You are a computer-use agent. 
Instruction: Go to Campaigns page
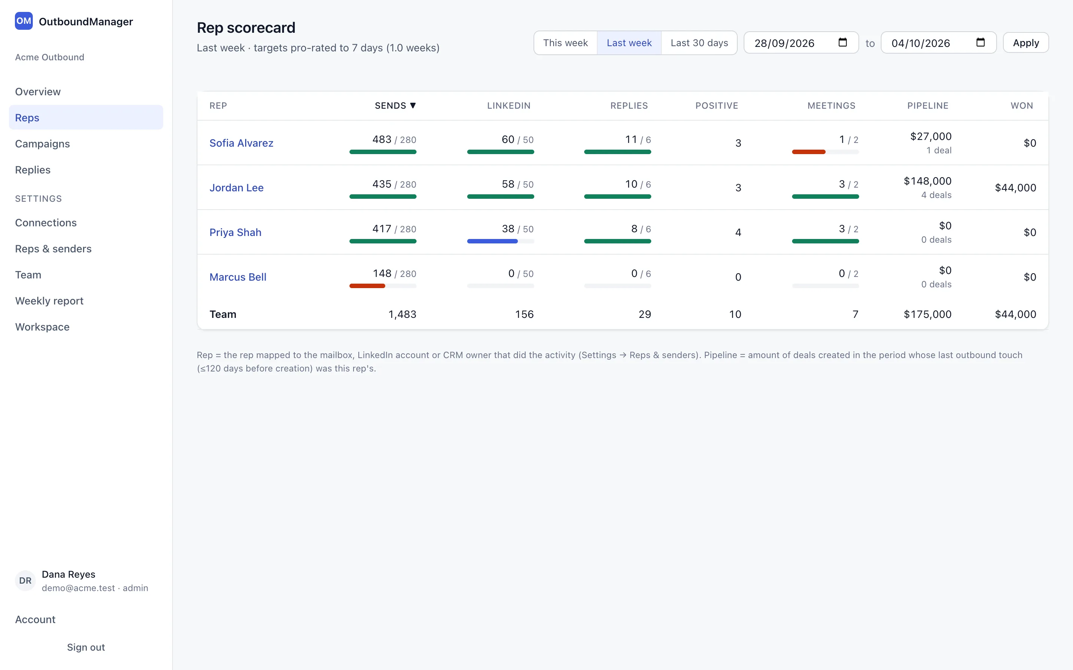click(x=86, y=144)
